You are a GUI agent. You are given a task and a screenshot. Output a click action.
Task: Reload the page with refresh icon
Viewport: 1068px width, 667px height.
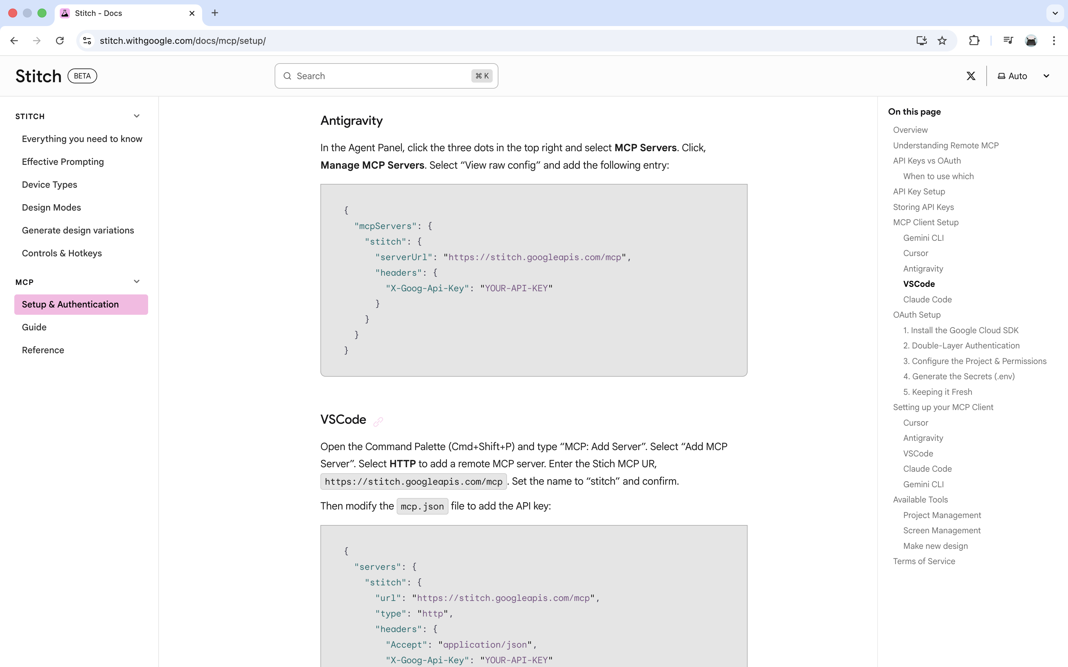(59, 41)
